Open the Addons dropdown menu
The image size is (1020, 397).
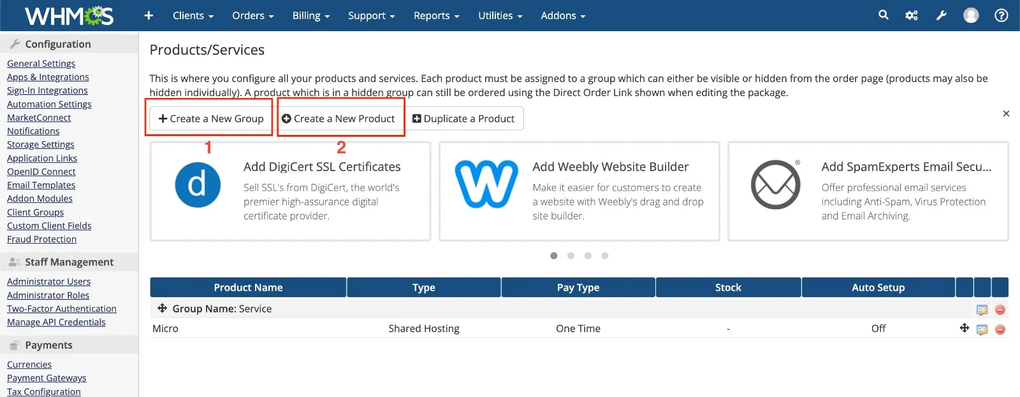(x=563, y=15)
